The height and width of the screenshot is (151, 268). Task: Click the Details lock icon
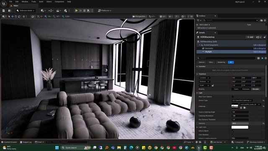[x=265, y=37]
